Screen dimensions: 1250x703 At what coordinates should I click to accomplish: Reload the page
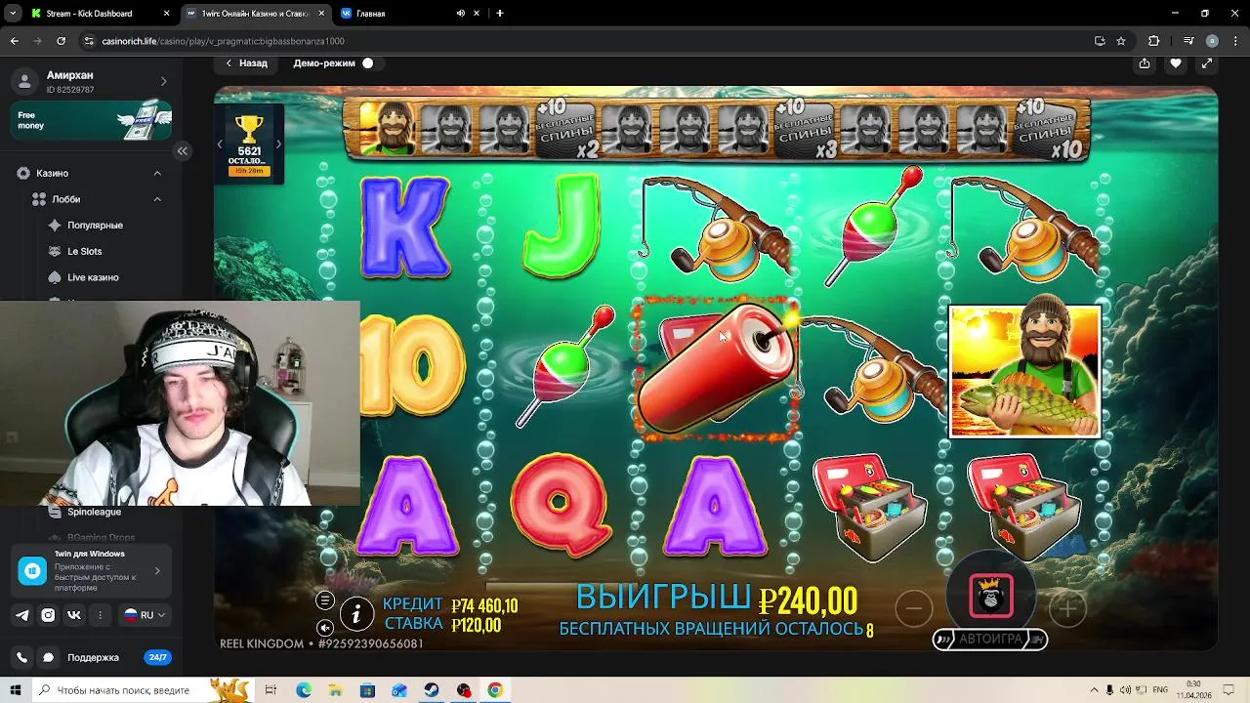(x=61, y=41)
